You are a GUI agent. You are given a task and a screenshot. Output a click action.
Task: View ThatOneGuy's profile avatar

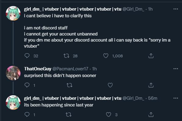(x=13, y=73)
